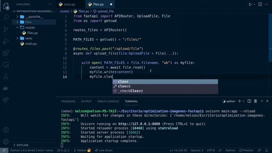Open main.py in the explorer tree

point(34,43)
